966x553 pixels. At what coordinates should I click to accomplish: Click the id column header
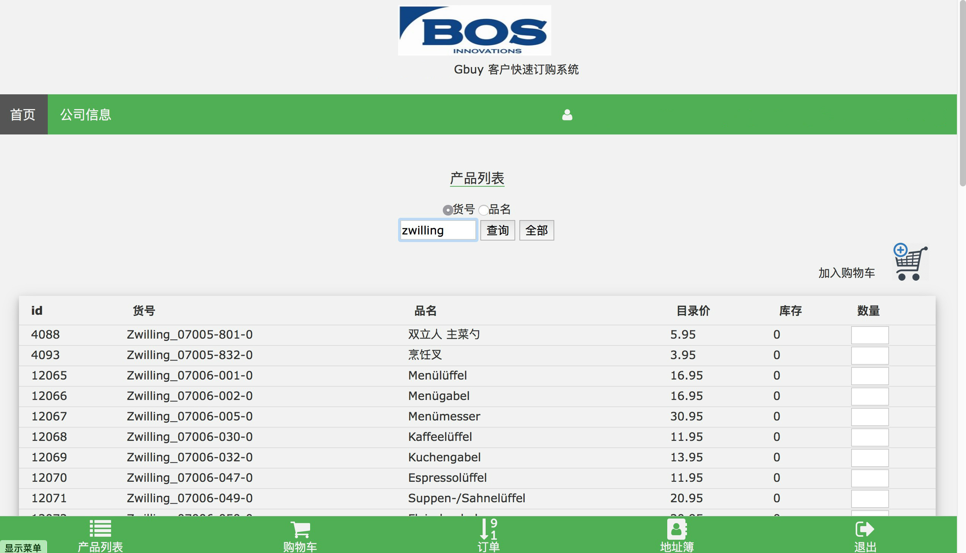(36, 311)
